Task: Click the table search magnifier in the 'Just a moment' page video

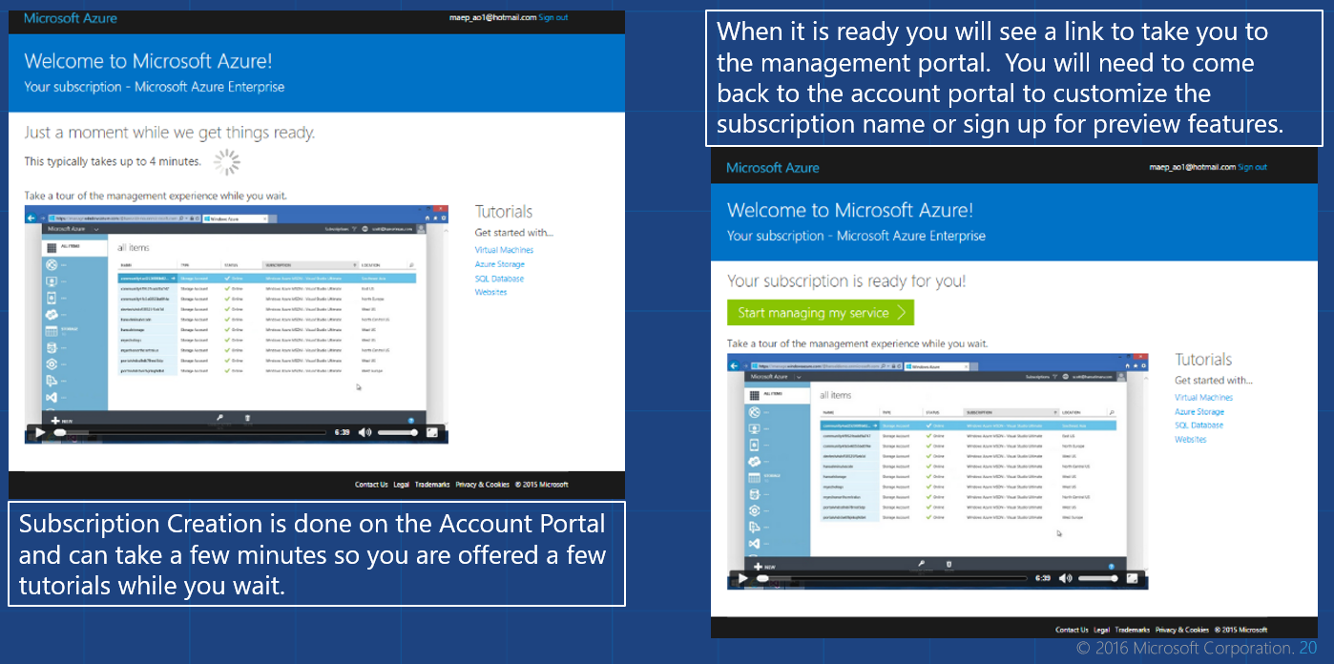Action: [x=411, y=264]
